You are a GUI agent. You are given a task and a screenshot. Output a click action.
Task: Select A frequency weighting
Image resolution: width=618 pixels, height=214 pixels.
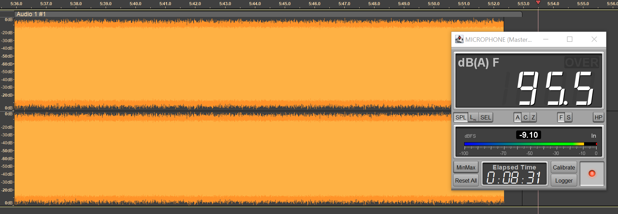[518, 117]
